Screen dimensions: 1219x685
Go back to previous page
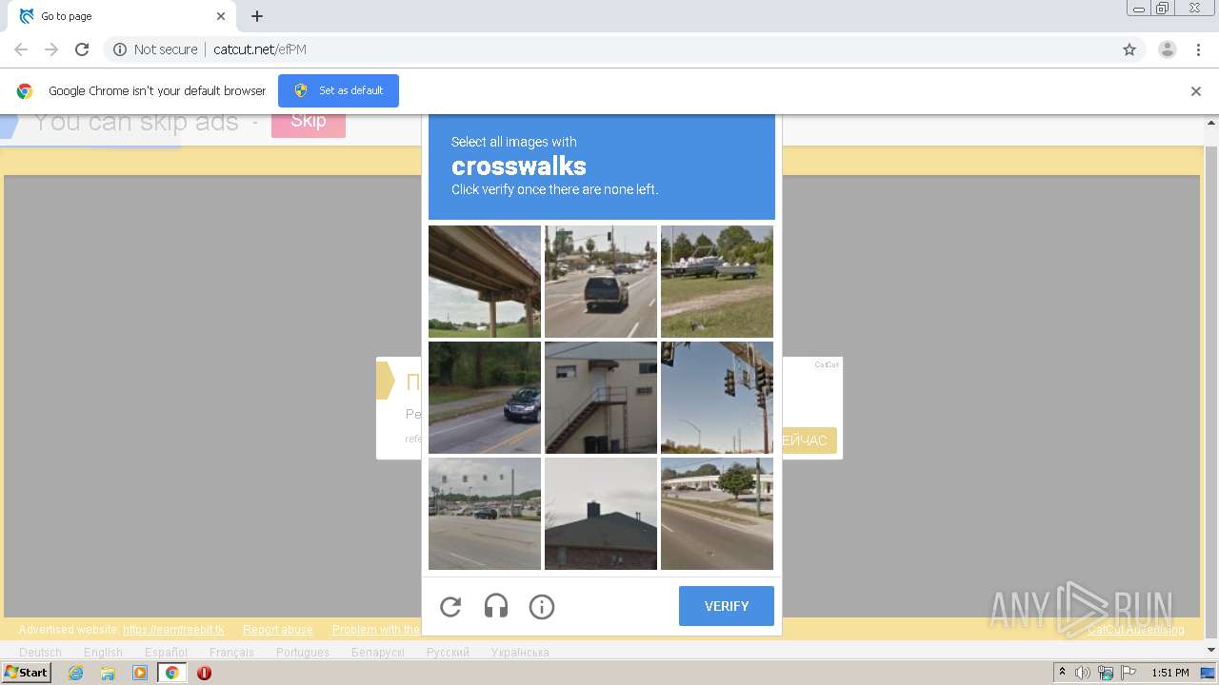[21, 49]
